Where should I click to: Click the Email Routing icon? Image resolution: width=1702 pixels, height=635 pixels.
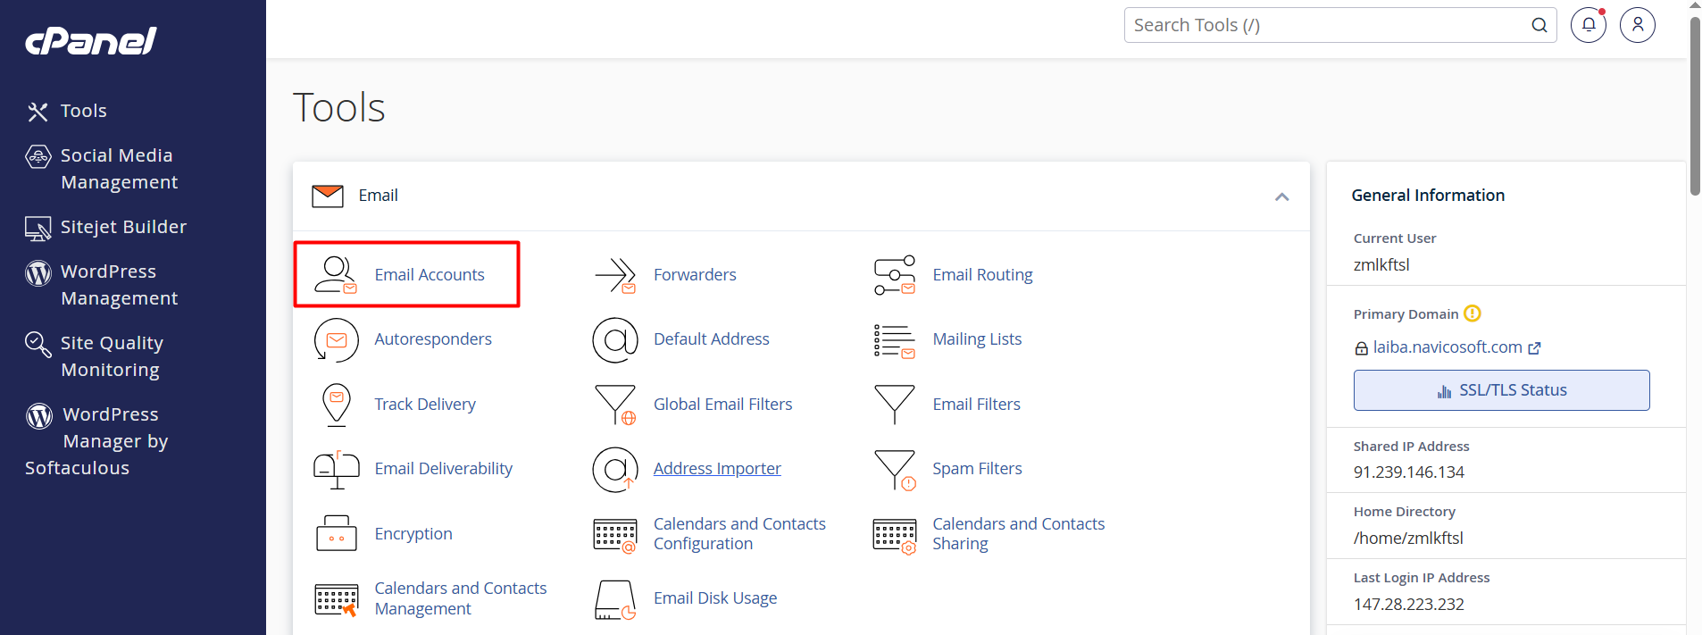[894, 275]
